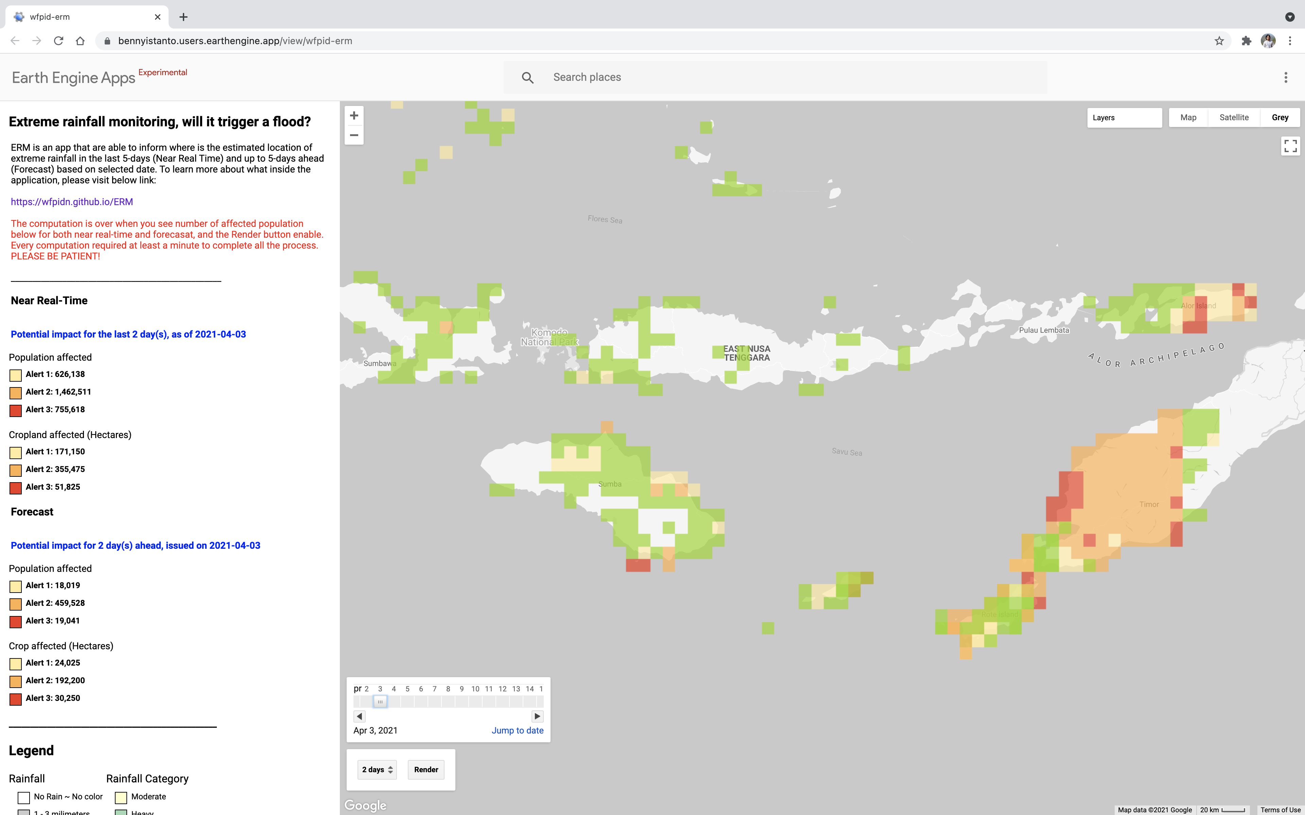Toggle fullscreen map view

pos(1290,146)
